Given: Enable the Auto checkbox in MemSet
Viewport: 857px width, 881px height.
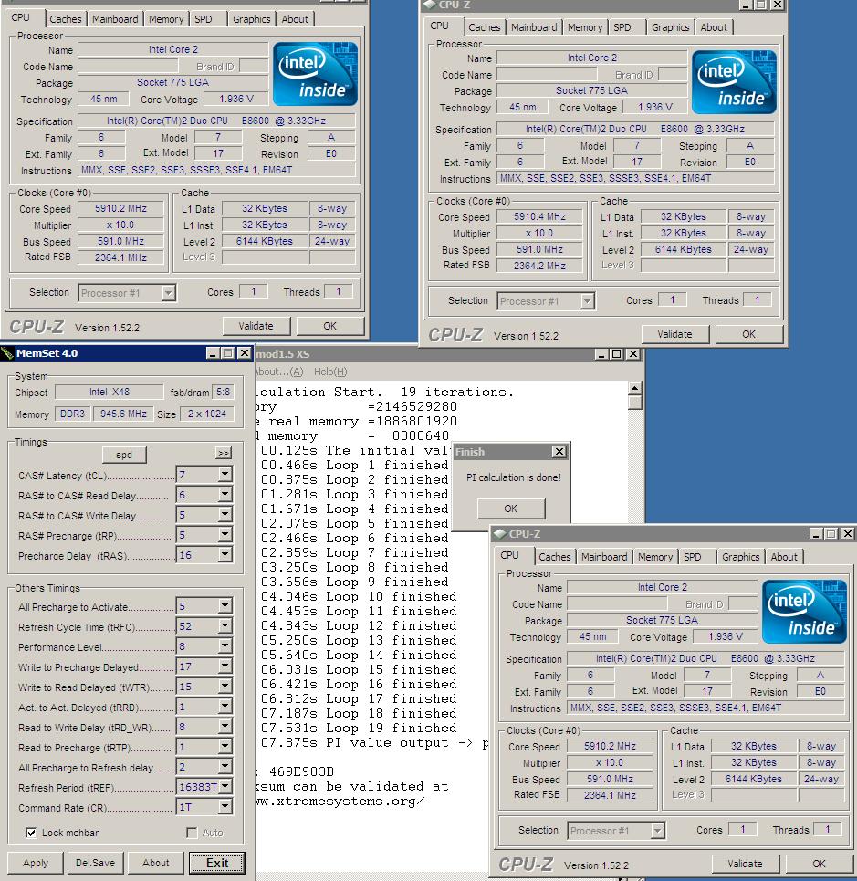Looking at the screenshot, I should point(192,833).
